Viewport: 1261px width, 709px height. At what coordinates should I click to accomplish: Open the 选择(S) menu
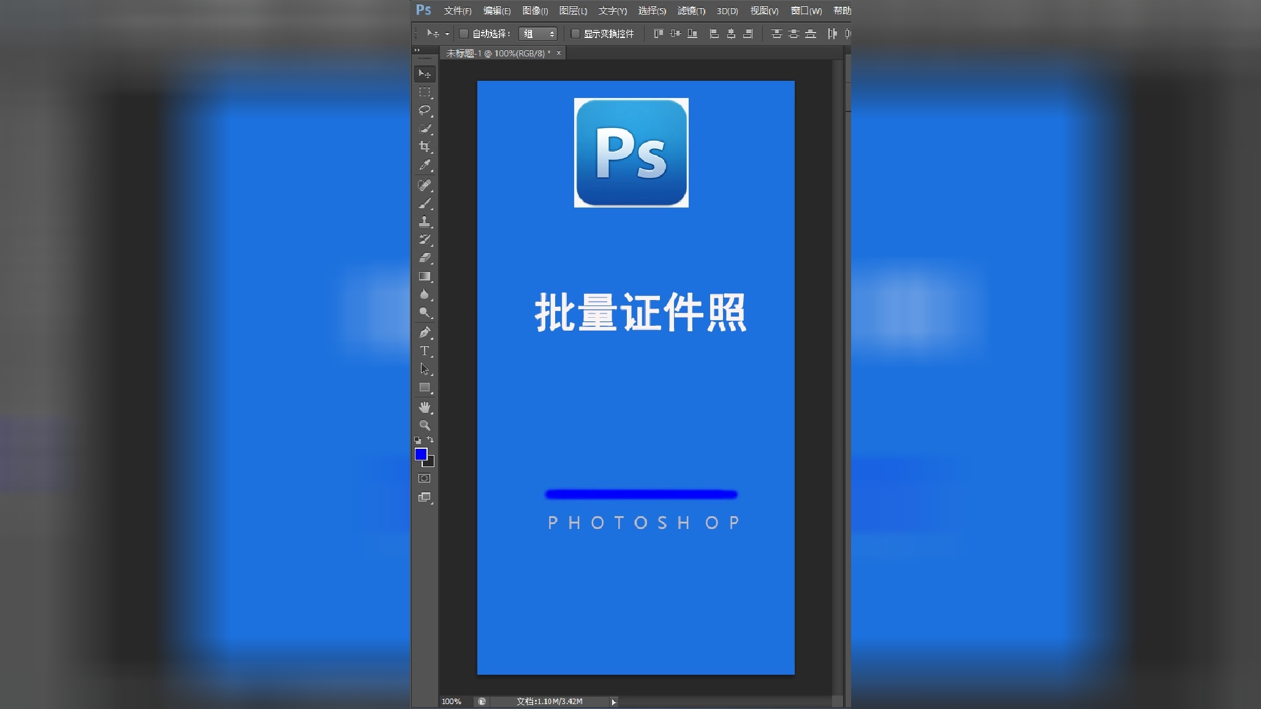tap(652, 10)
